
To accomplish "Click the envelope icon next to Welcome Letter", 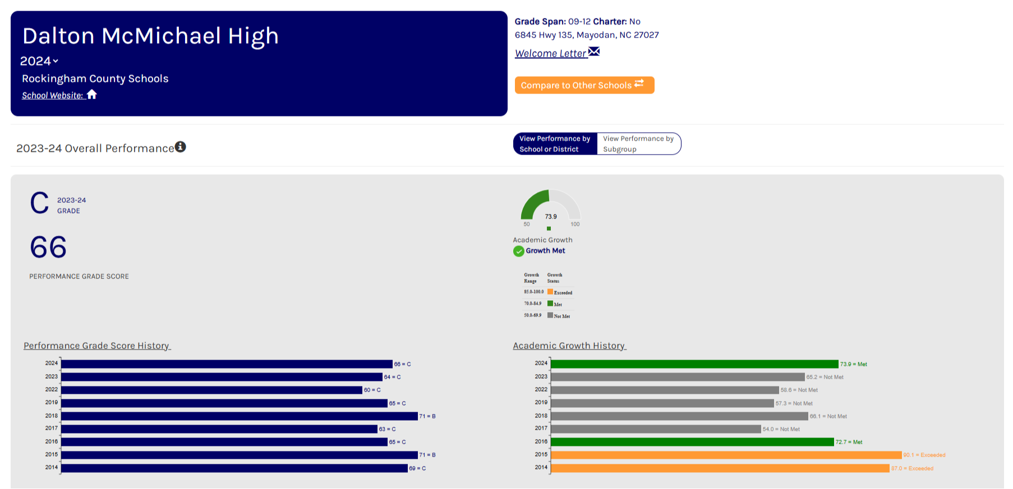I will pyautogui.click(x=594, y=52).
